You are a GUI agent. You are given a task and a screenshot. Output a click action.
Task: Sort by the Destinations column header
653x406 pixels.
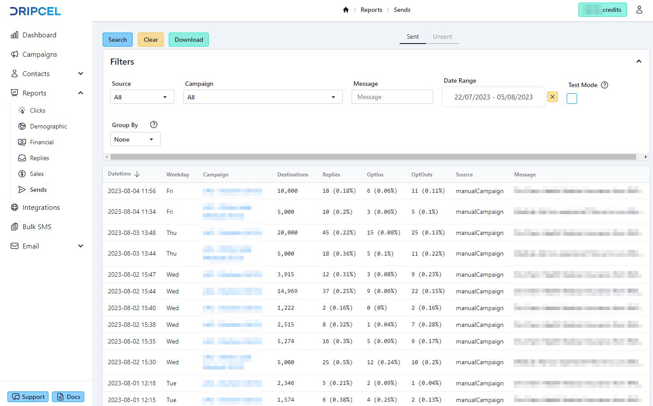(x=293, y=175)
